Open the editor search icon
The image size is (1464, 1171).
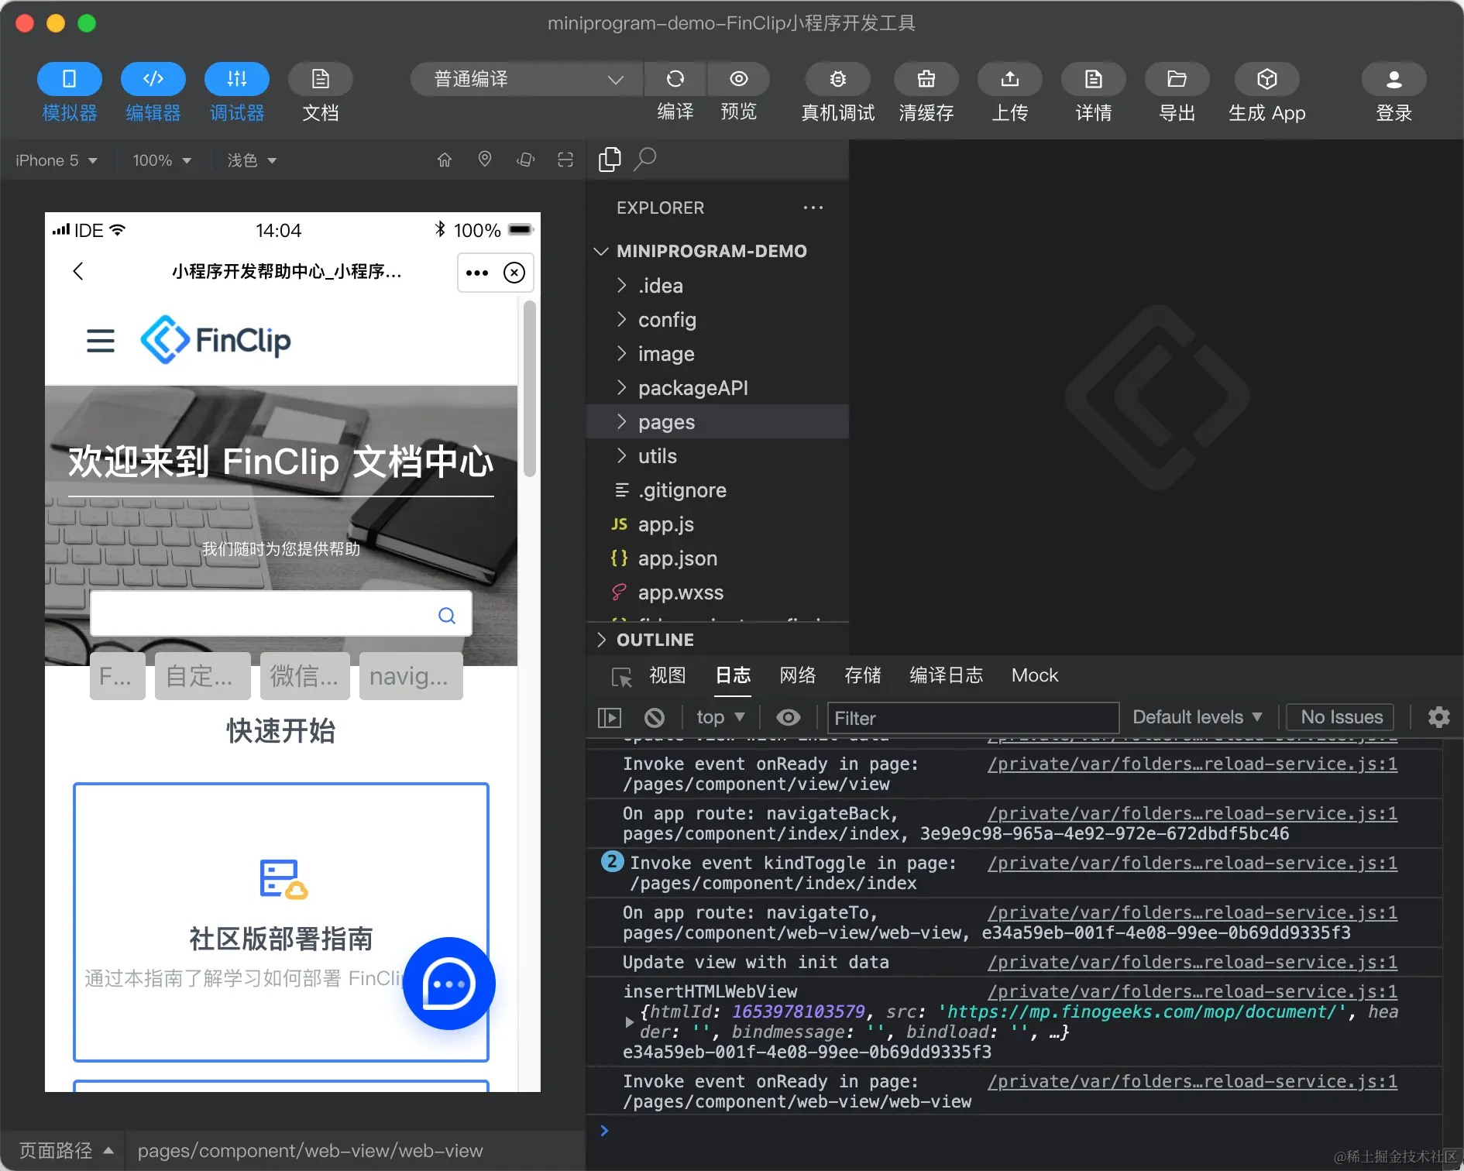(x=645, y=159)
